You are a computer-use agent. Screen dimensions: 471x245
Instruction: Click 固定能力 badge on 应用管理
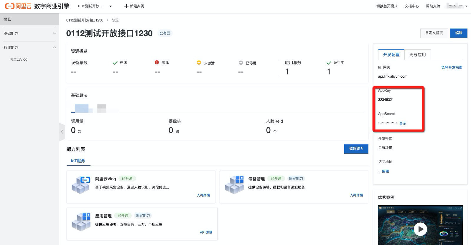pyautogui.click(x=143, y=216)
